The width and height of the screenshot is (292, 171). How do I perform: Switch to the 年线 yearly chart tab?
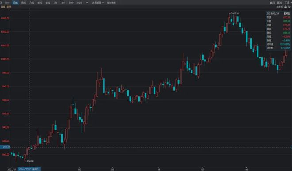click(47, 3)
